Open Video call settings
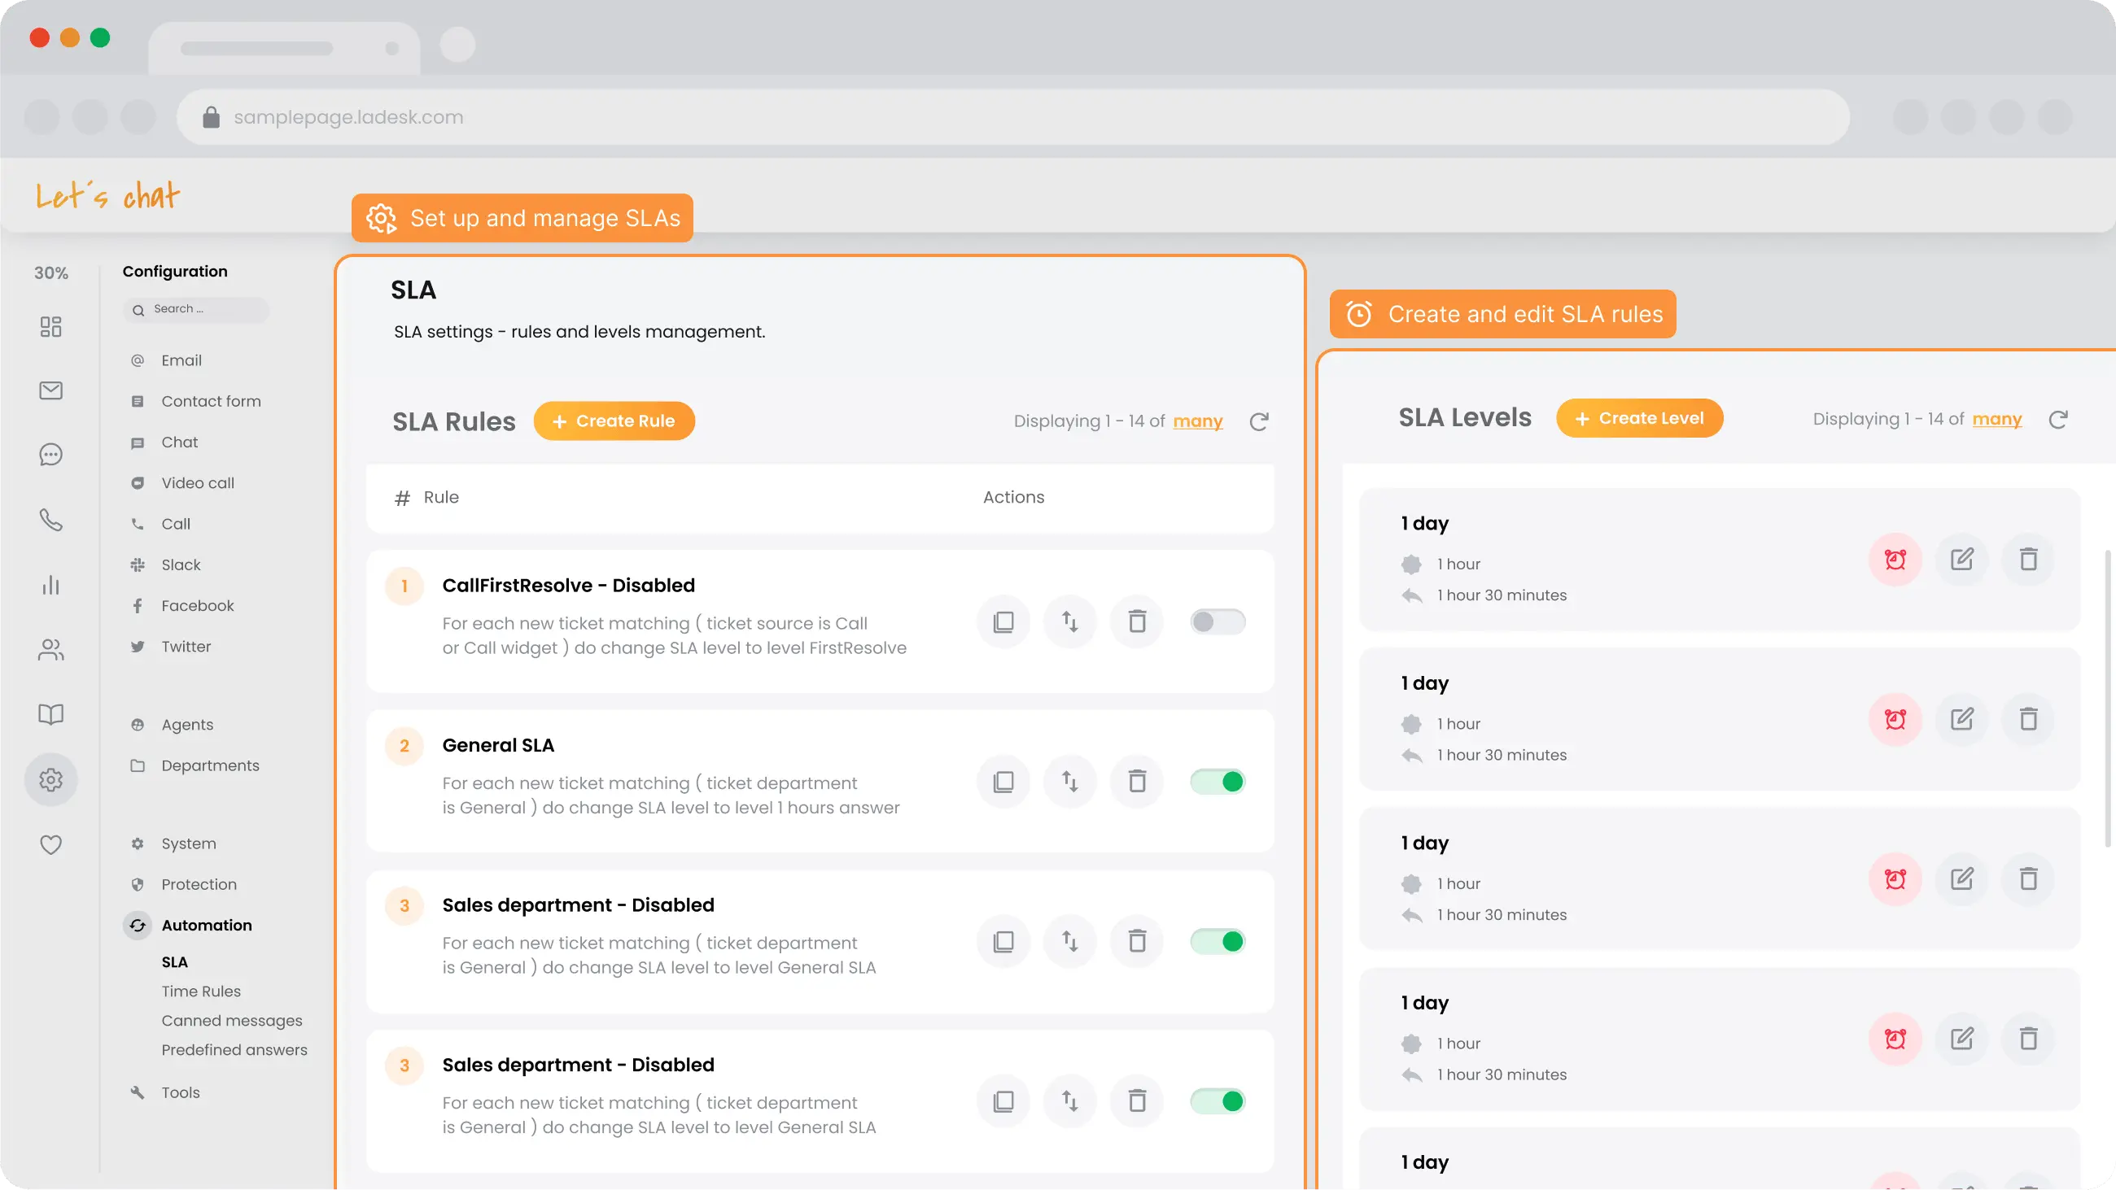Viewport: 2116px width, 1190px height. 182,483
